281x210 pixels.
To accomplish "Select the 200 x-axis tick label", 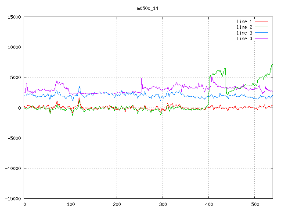I will point(116,204).
